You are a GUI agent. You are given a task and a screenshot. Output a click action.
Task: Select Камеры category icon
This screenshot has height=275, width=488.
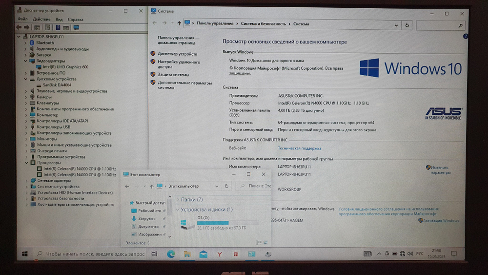pos(32,97)
